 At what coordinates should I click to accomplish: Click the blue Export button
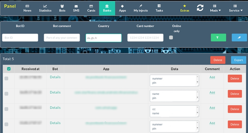point(238,60)
